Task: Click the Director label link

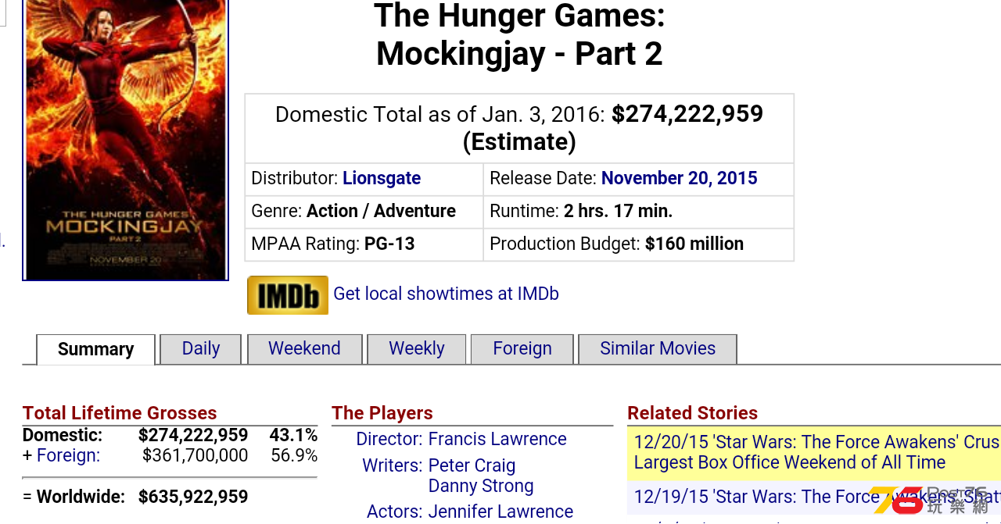Action: pyautogui.click(x=389, y=439)
